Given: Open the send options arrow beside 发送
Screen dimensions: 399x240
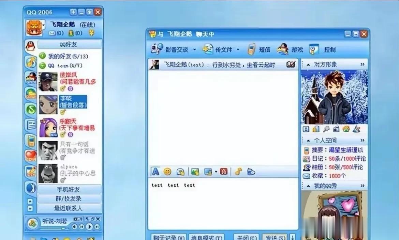Looking at the screenshot, I should click(x=293, y=237).
